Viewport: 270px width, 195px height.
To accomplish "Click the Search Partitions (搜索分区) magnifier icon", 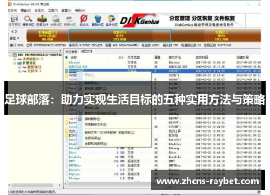I will (28, 19).
